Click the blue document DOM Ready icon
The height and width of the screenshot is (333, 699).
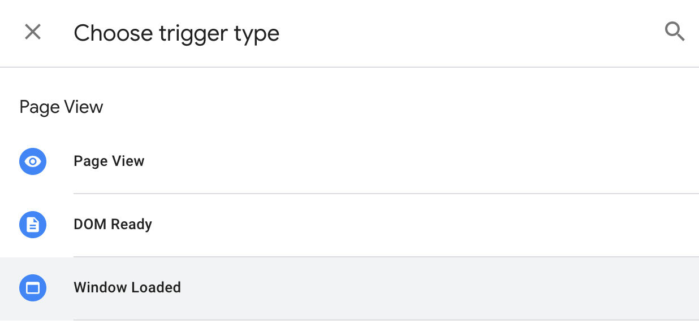click(x=33, y=225)
